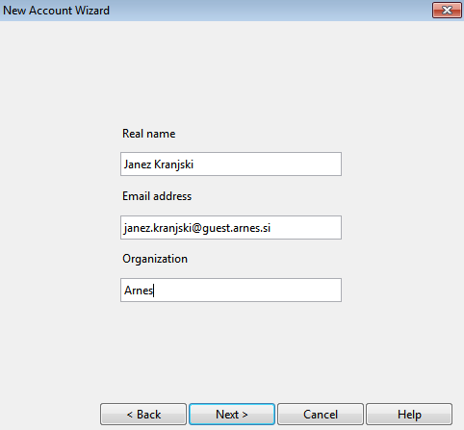Click empty space after Janez Kranjski text

pyautogui.click(x=267, y=164)
